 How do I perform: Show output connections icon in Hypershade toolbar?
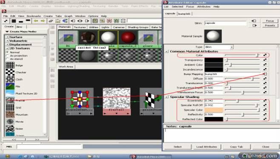click(x=87, y=21)
